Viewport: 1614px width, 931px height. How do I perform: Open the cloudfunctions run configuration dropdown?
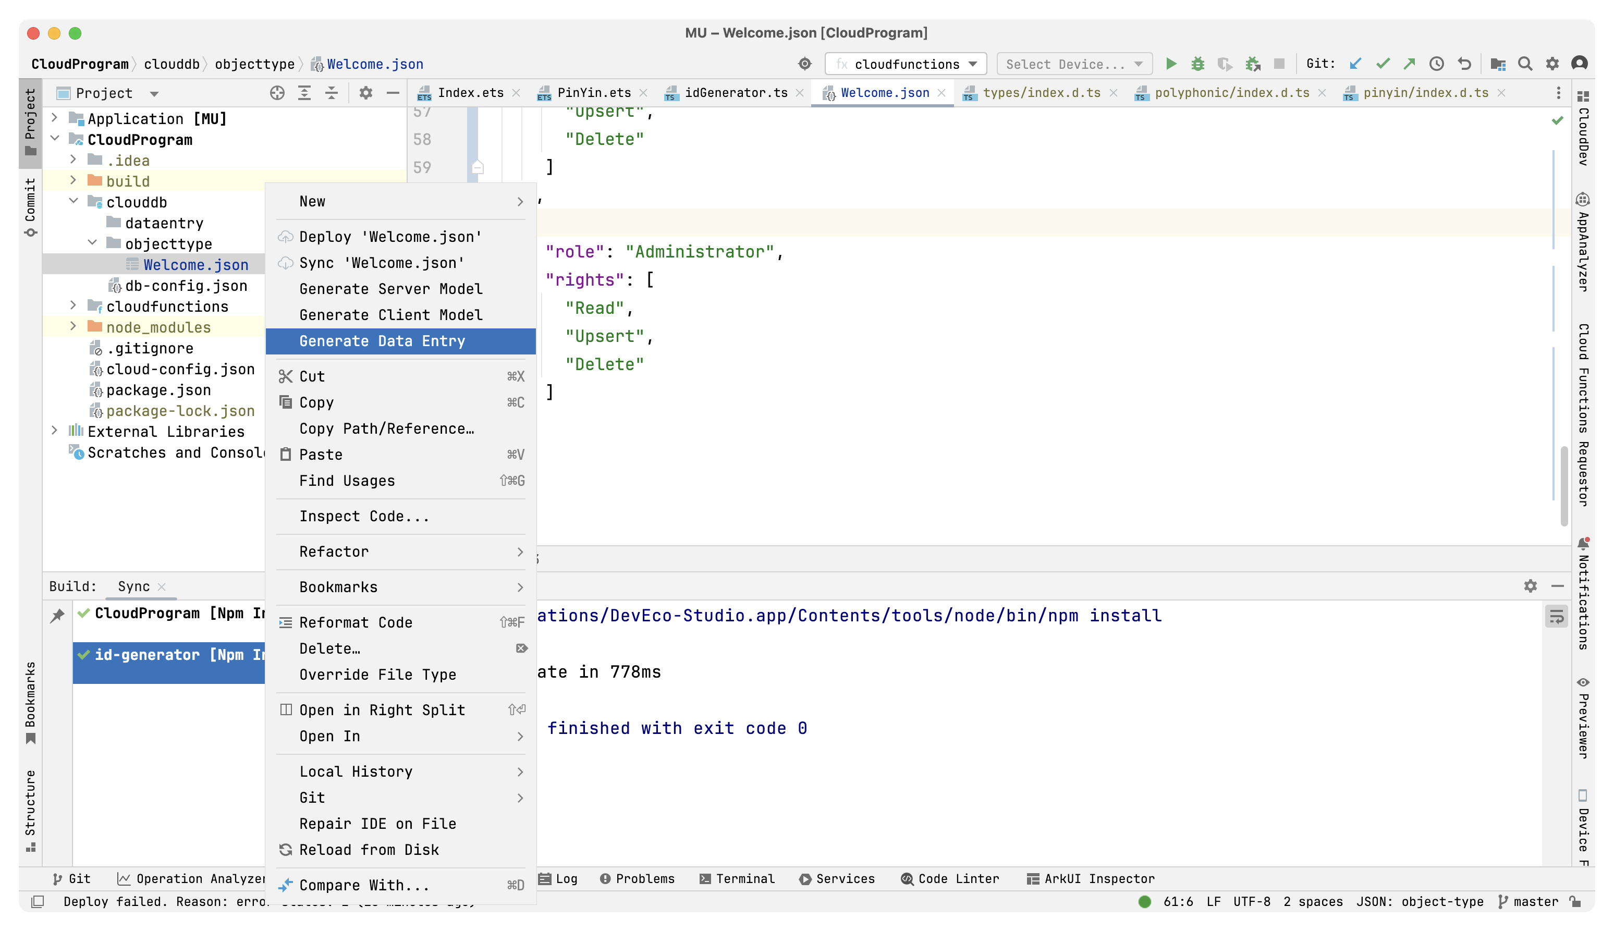(906, 64)
